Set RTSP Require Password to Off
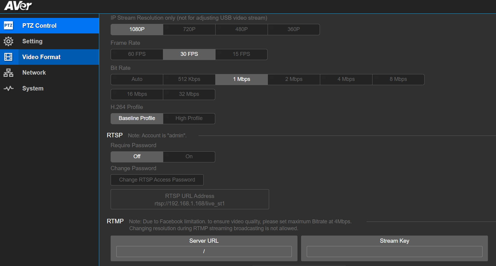The width and height of the screenshot is (496, 266). (137, 156)
